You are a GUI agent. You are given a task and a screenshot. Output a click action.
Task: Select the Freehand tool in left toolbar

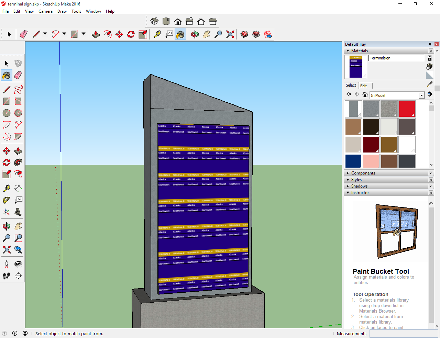[x=18, y=90]
